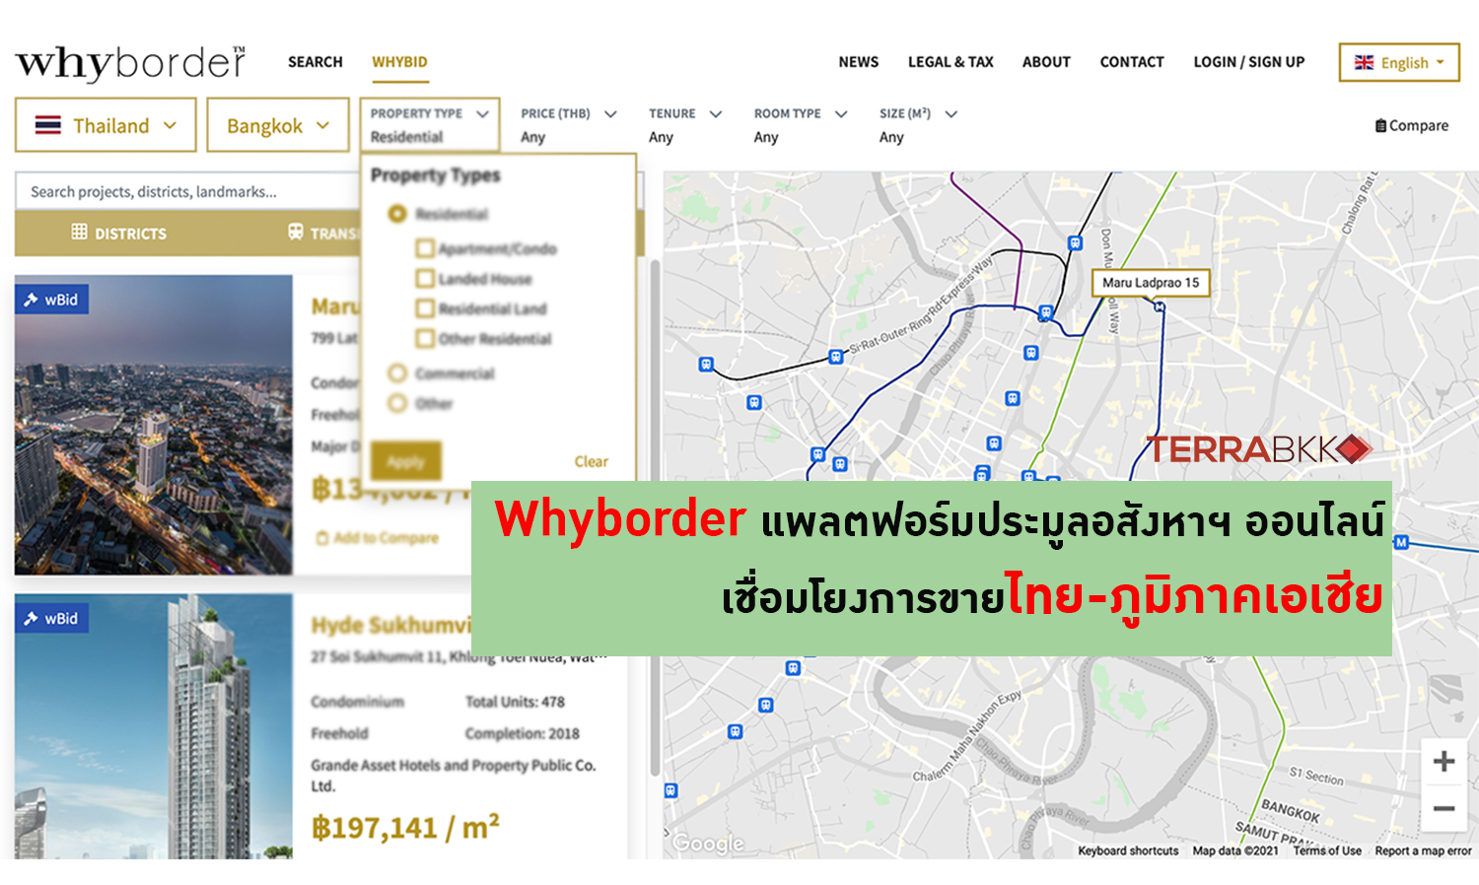Check the Landed House checkbox
Viewport: 1479px width, 885px height.
click(x=425, y=278)
